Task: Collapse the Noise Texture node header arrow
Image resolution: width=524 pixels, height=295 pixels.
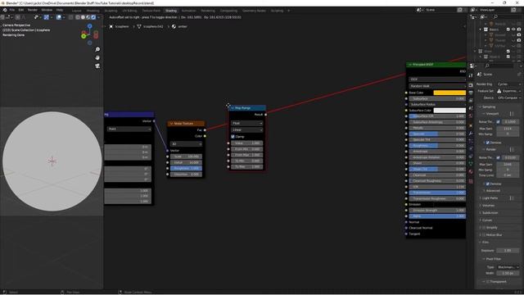Action: coord(171,124)
